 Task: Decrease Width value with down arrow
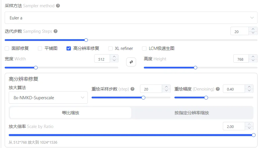114,60
